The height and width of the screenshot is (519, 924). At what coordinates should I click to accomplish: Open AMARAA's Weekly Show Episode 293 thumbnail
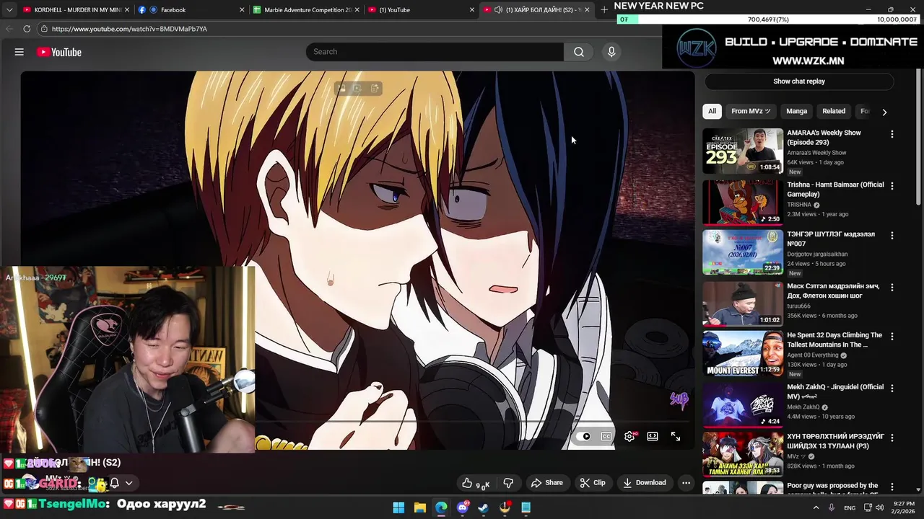point(743,151)
